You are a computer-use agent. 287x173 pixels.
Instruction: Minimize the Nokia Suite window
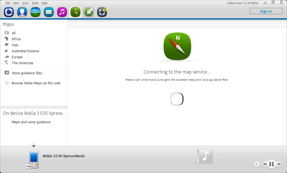point(265,2)
